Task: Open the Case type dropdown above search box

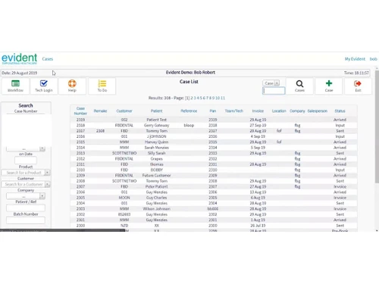Action: coord(271,83)
